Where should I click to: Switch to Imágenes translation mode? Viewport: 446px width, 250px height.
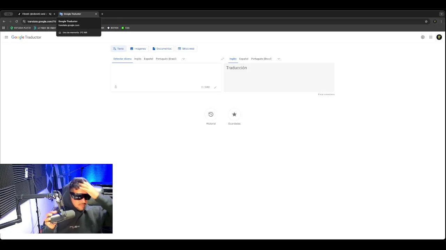pyautogui.click(x=138, y=49)
